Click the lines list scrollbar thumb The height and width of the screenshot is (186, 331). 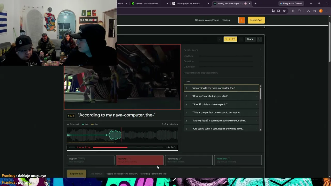[260, 93]
